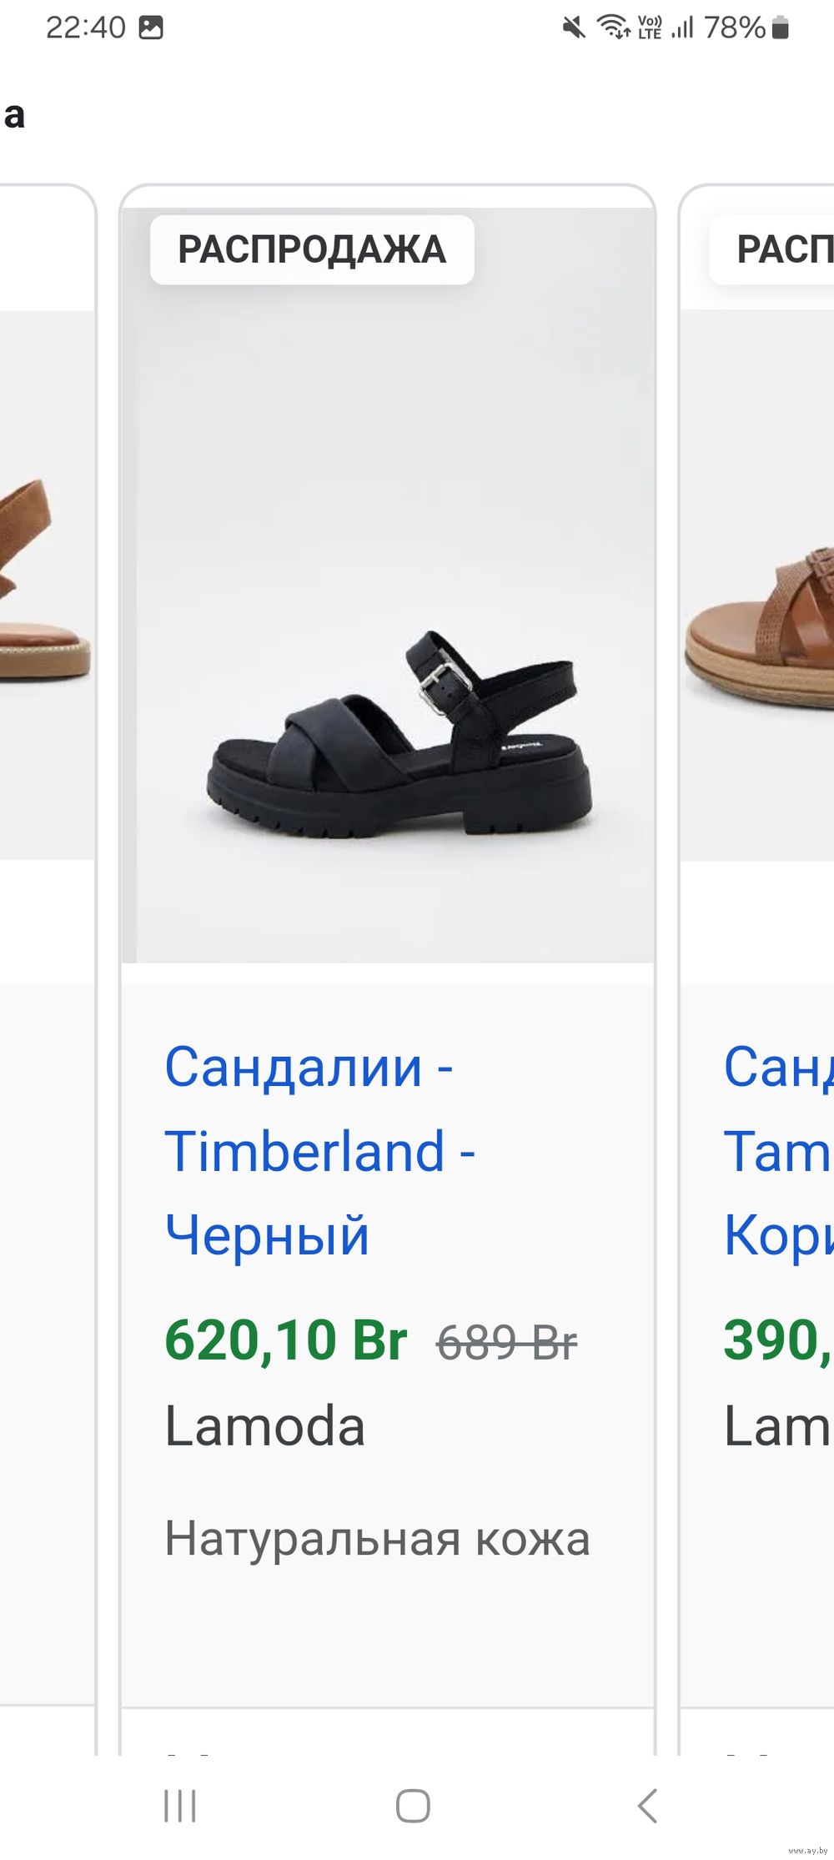Tap the VoLTE status icon

click(x=650, y=28)
